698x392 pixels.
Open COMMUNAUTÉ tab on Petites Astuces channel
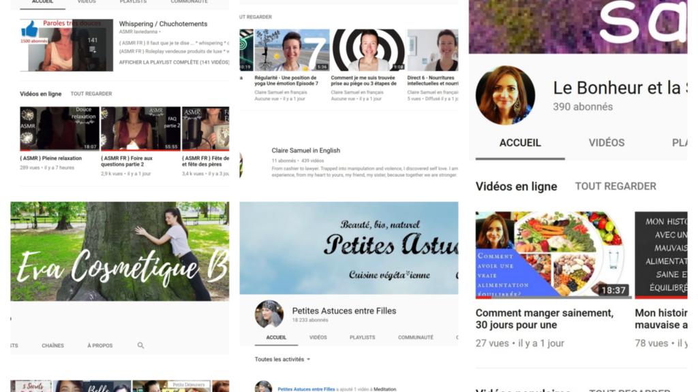(x=415, y=338)
